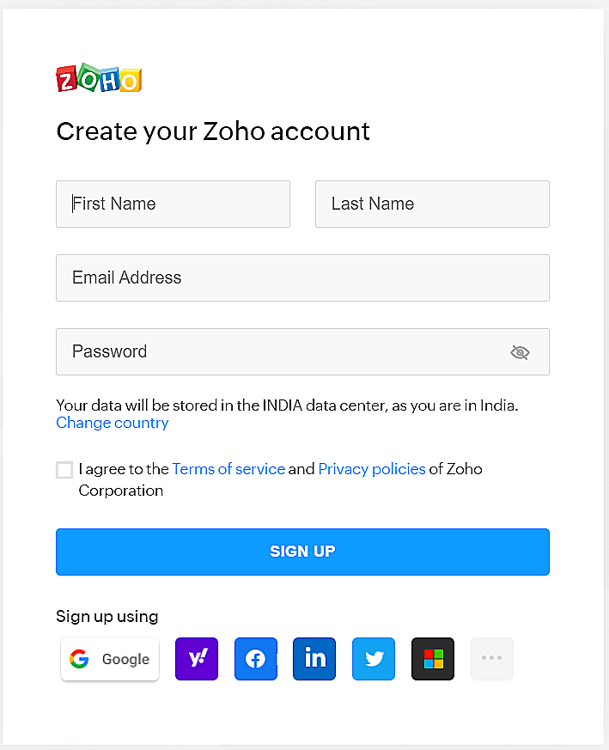Toggle password visibility eye icon
The width and height of the screenshot is (609, 750).
tap(520, 352)
